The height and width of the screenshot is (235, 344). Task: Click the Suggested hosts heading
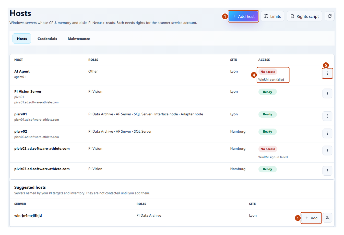coord(30,187)
